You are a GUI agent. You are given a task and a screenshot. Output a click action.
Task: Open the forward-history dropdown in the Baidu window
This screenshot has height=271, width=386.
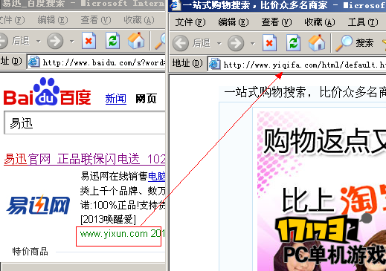point(72,41)
